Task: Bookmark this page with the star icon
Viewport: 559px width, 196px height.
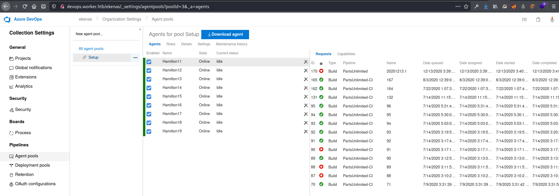Action: 466,6
